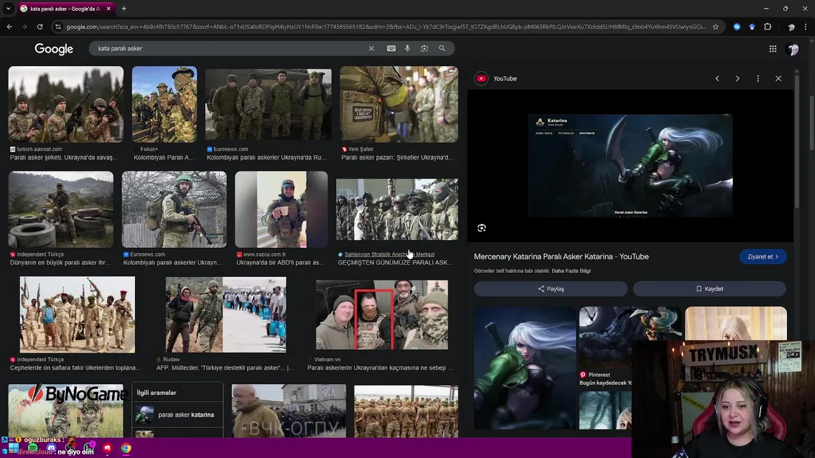Viewport: 815px width, 458px height.
Task: Click the 'Ziyaret et' button
Action: 763,256
